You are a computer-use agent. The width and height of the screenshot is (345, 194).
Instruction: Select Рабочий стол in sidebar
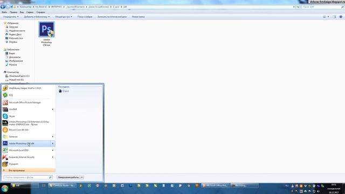(14, 38)
